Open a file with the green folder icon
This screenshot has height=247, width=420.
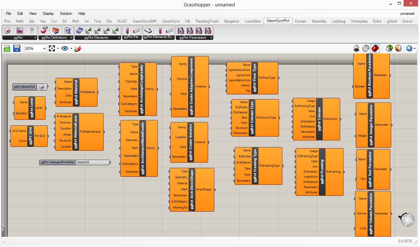point(7,48)
